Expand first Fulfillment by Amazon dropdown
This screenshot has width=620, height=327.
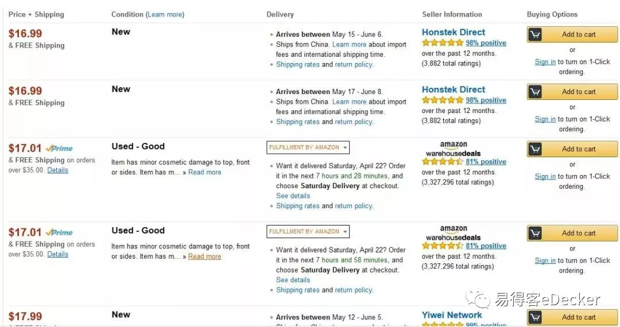click(345, 147)
